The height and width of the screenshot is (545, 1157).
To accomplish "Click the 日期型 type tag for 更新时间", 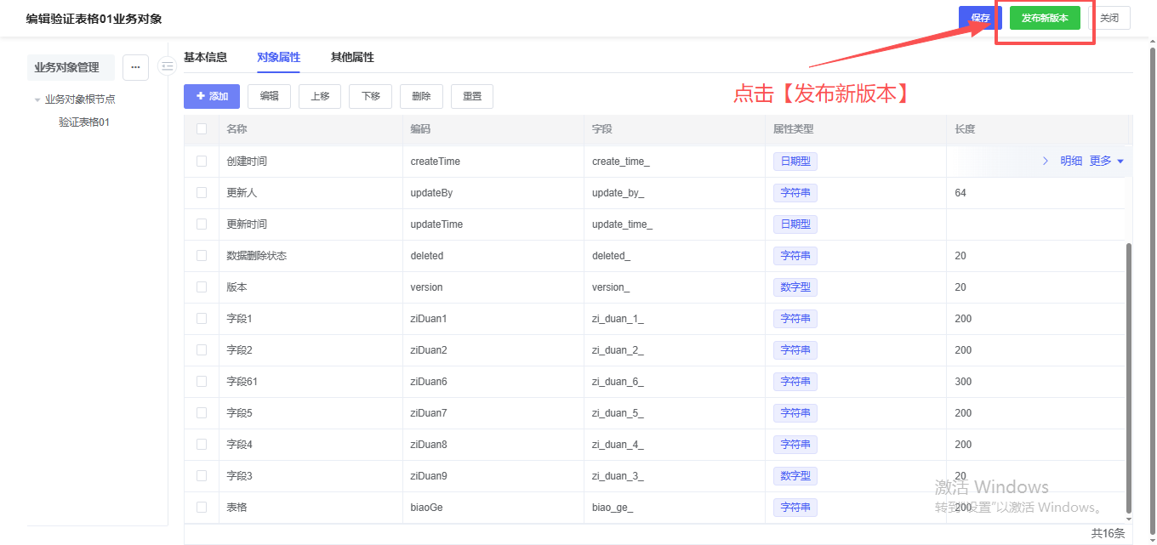I will tap(795, 224).
